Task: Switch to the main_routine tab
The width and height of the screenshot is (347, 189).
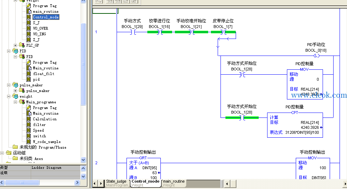Action: 174,183
